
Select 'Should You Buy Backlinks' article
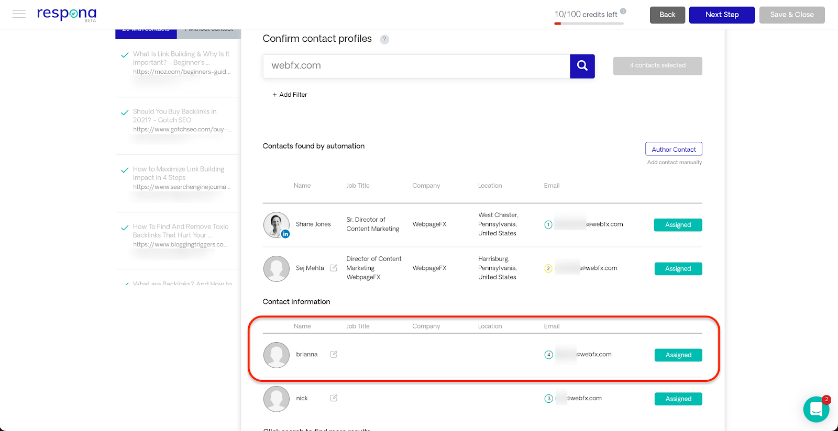174,116
